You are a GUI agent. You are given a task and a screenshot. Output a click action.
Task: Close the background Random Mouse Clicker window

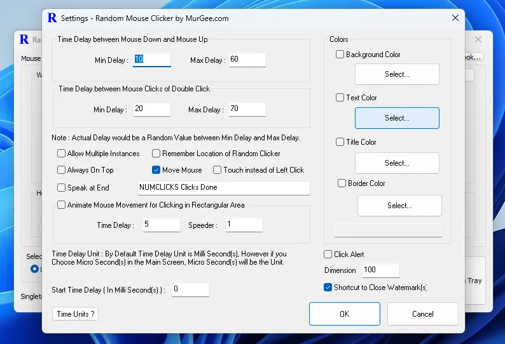pyautogui.click(x=478, y=39)
